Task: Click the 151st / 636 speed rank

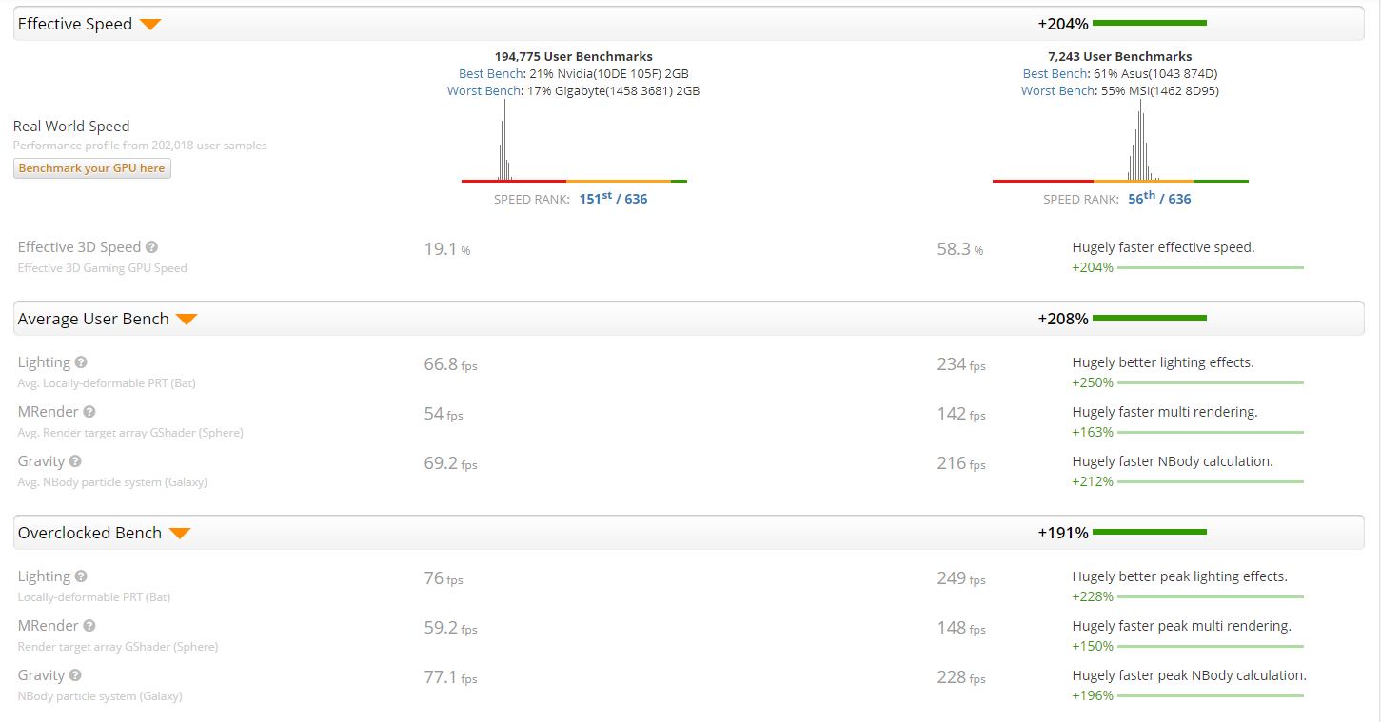Action: click(x=613, y=199)
